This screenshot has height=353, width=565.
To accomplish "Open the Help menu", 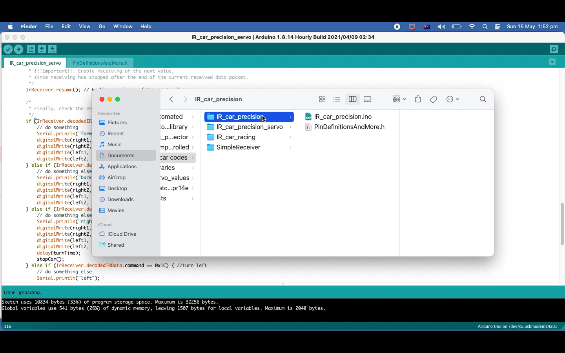I will pos(146,27).
